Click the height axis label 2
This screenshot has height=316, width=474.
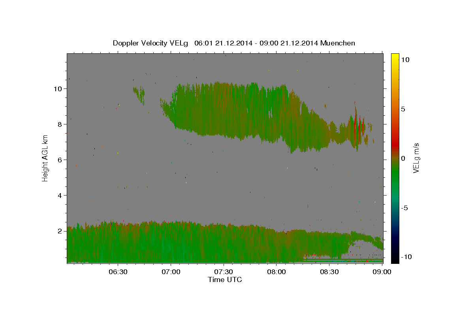60,231
